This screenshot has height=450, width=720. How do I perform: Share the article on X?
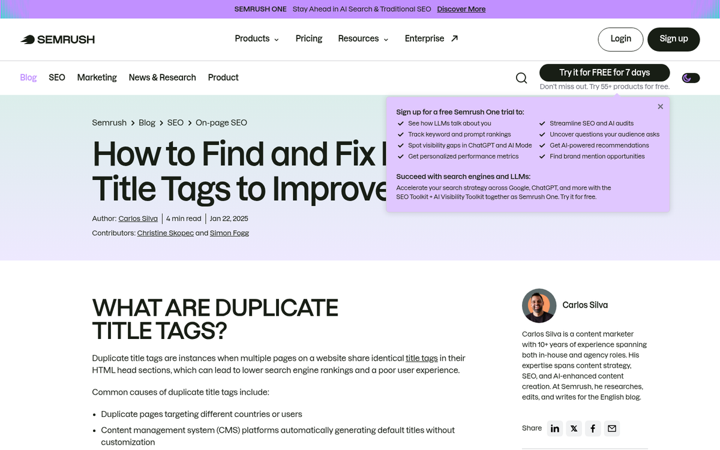click(574, 428)
